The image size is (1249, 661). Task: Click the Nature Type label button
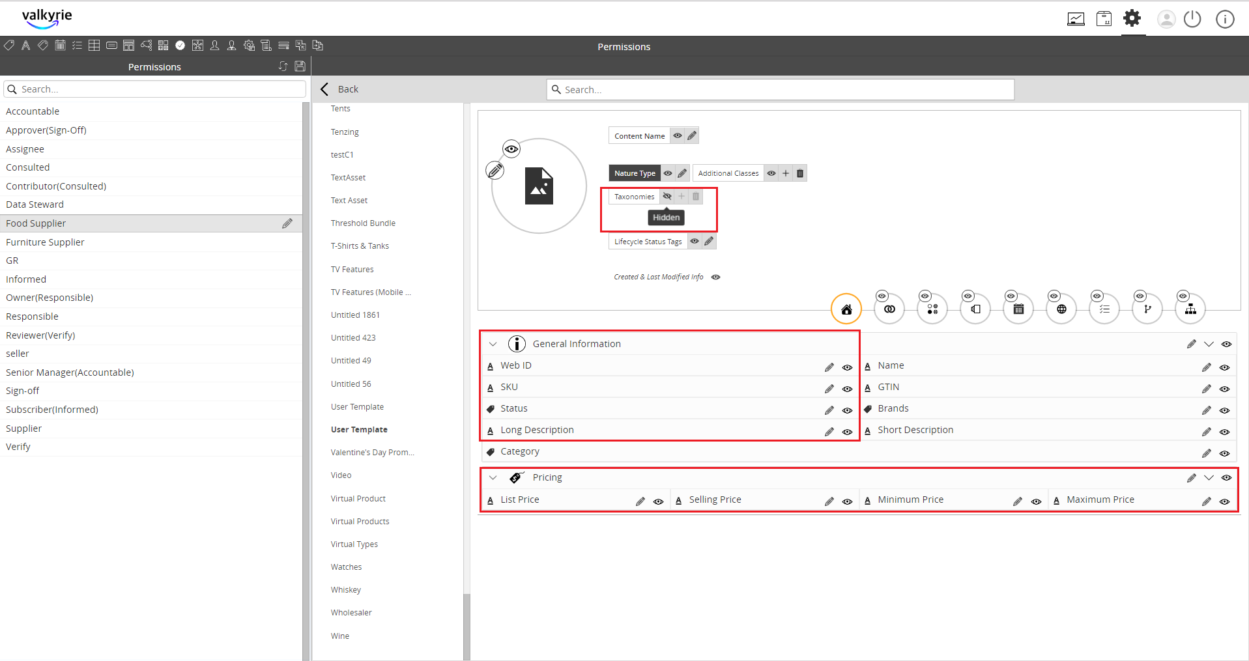[635, 173]
